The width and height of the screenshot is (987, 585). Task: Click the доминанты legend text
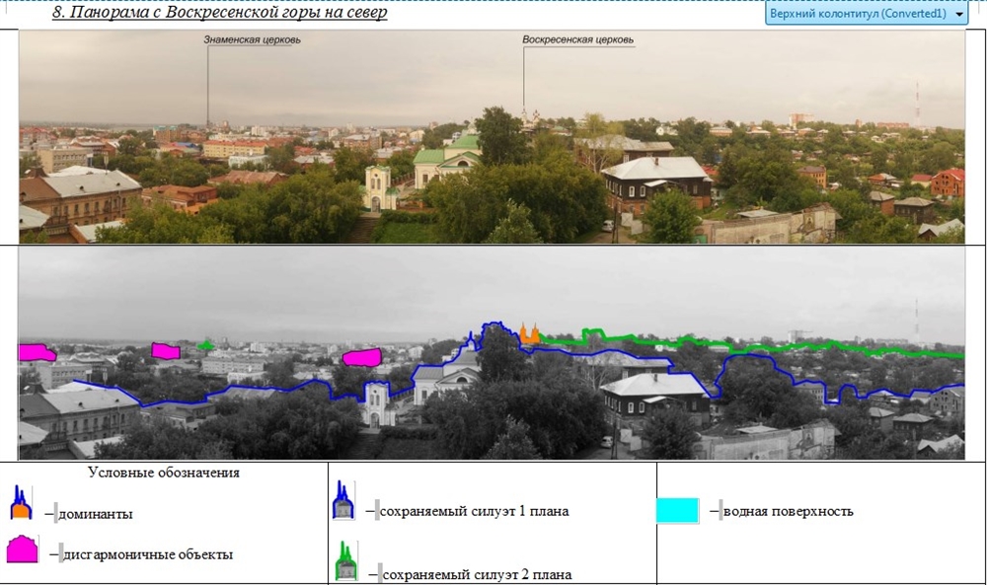pyautogui.click(x=96, y=514)
